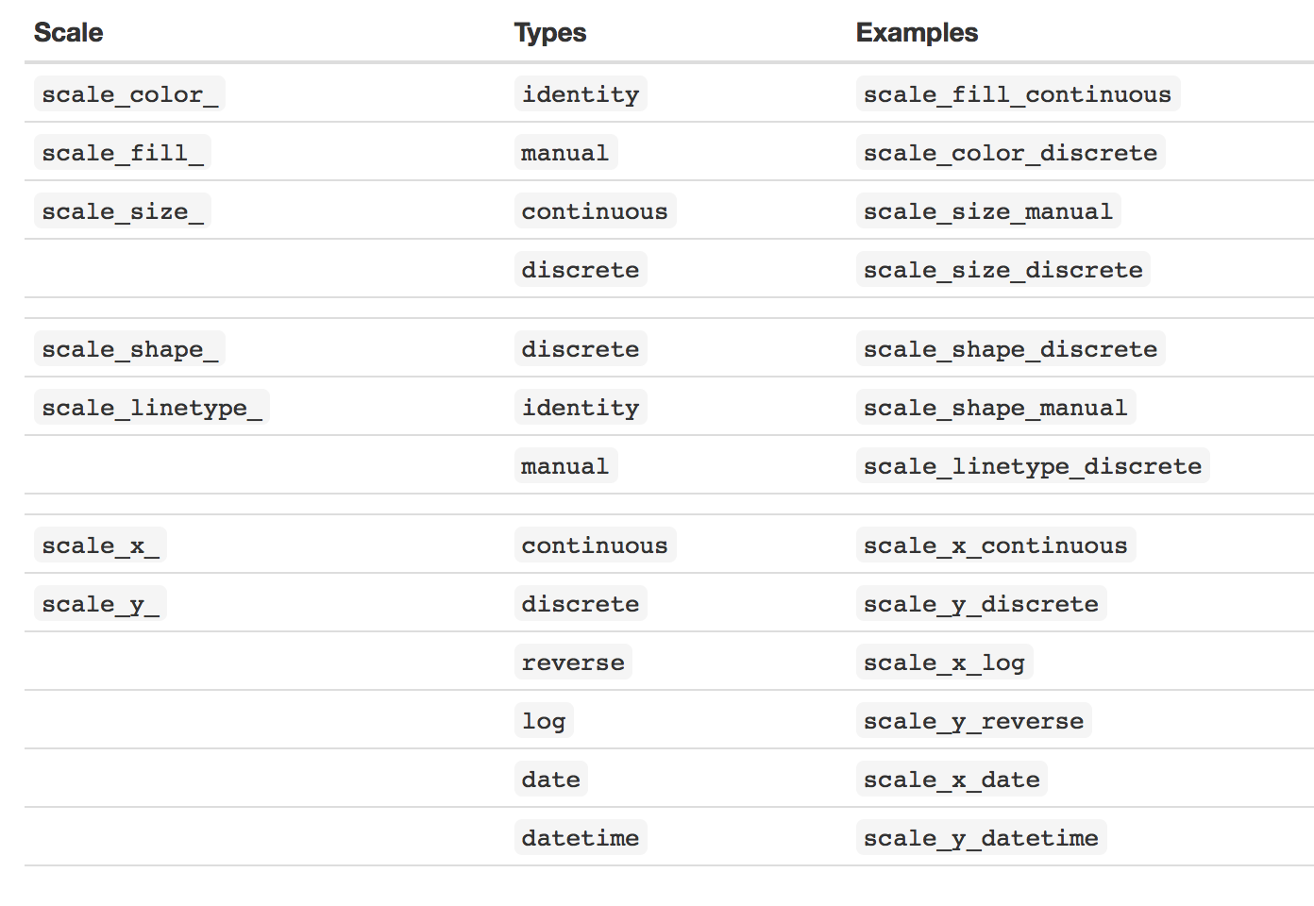Screen dimensions: 1314x906
Task: Select the scale_y_ code label
Action: pyautogui.click(x=100, y=604)
